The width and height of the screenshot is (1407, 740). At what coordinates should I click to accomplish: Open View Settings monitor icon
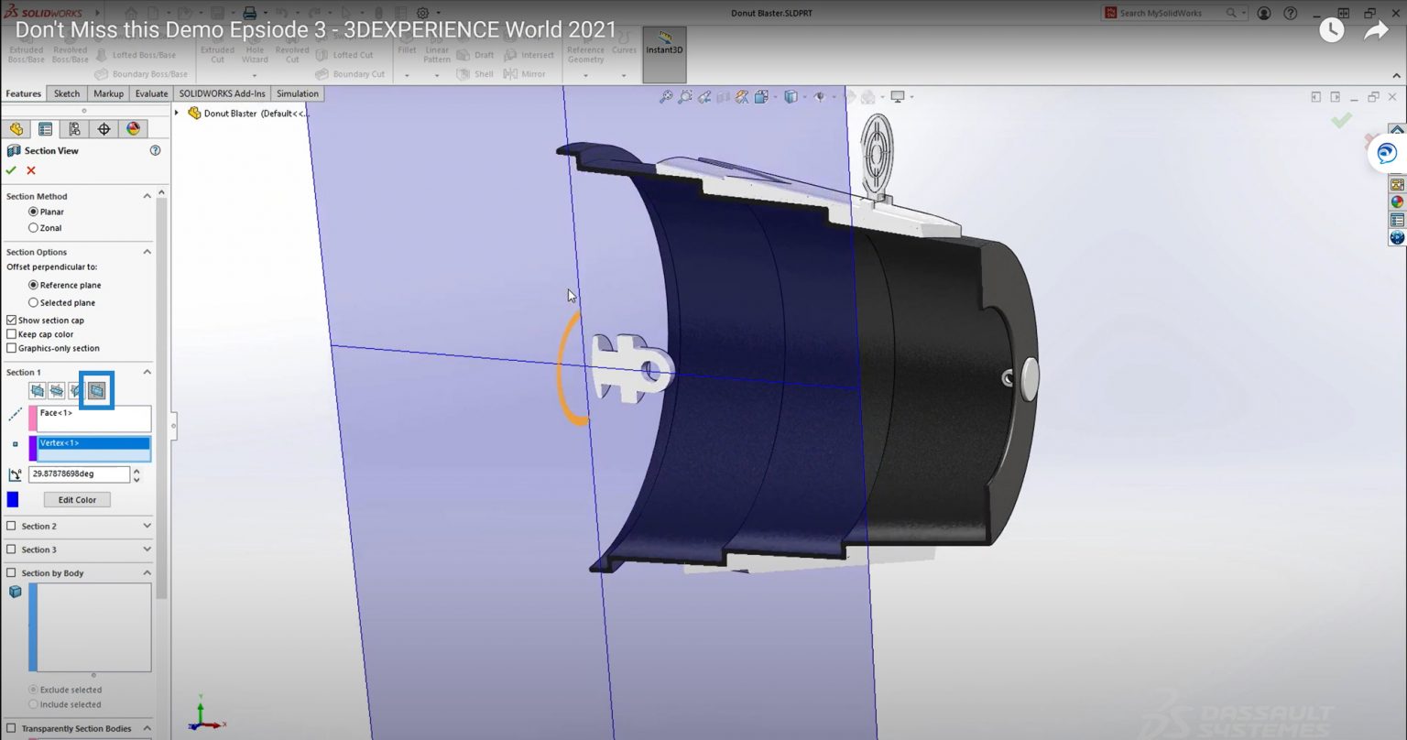898,96
